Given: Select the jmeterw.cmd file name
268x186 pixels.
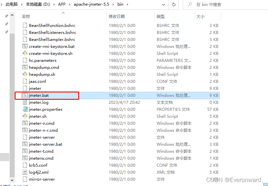Looking at the screenshot, I should click(x=41, y=158).
